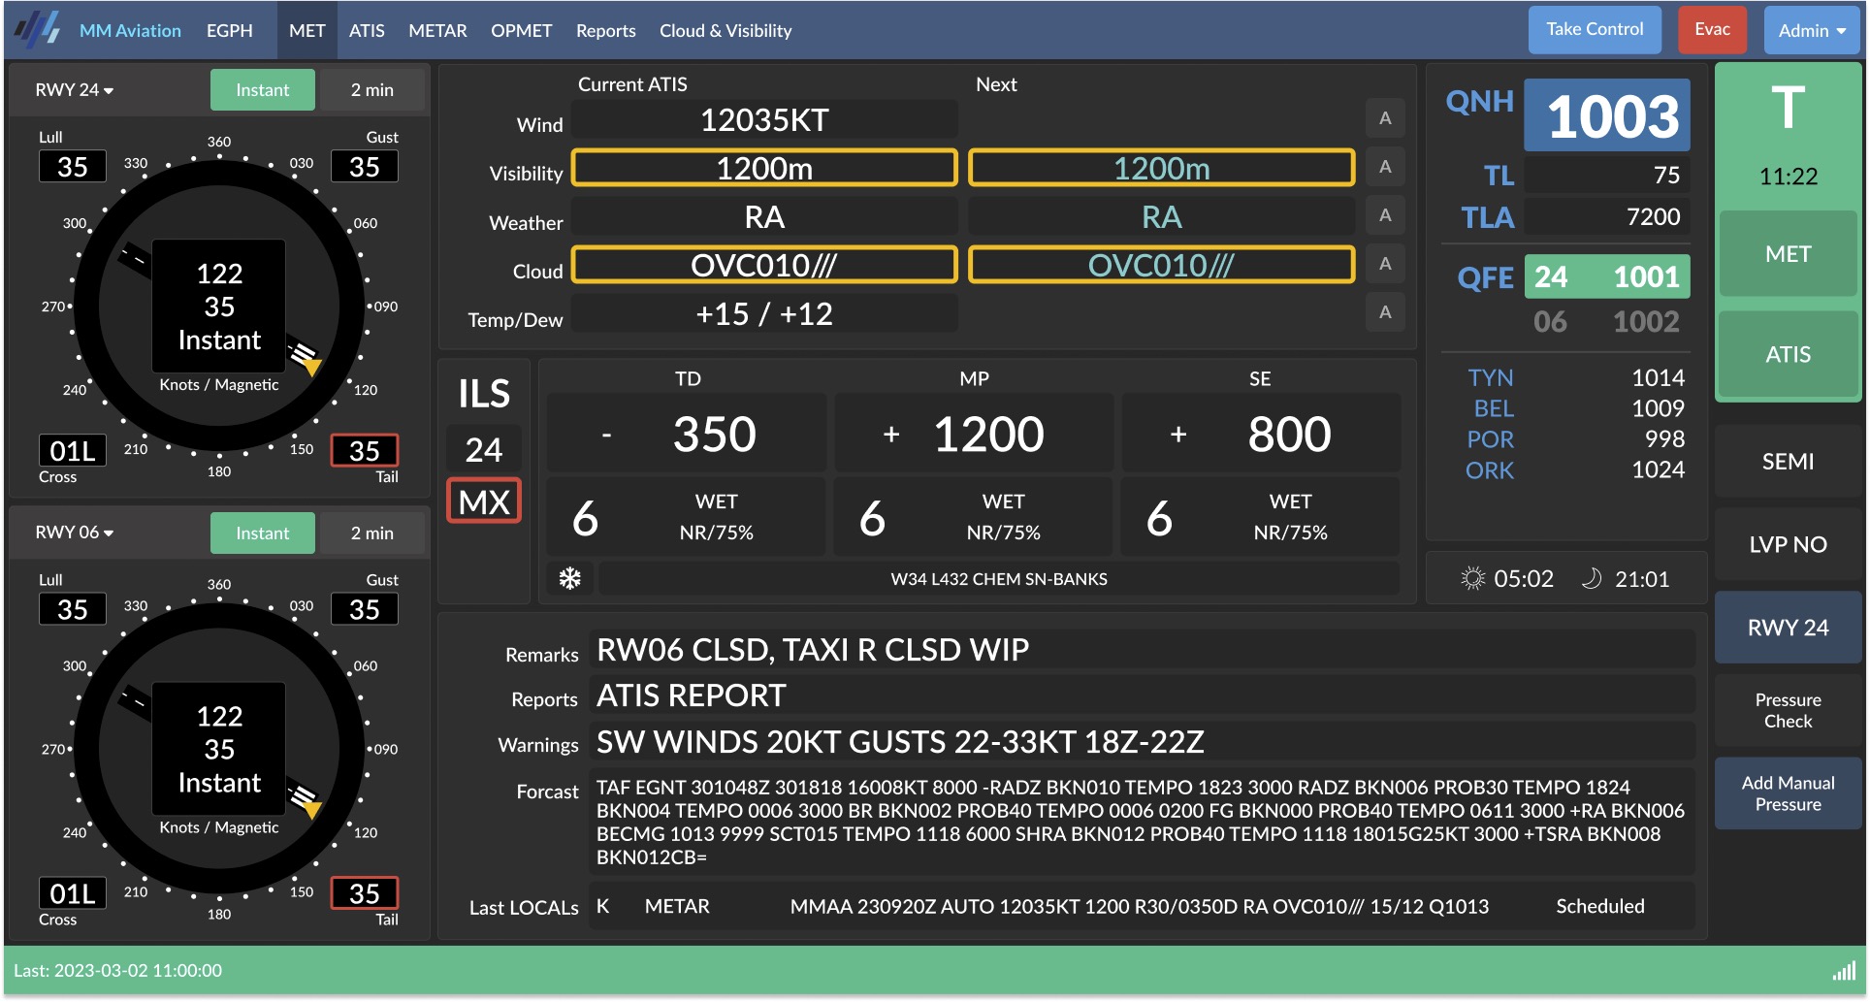
Task: Open the RWY 24 runway dropdown
Action: [x=75, y=90]
